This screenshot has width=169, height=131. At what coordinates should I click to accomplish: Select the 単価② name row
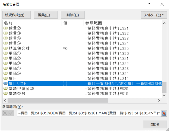pyautogui.click(x=82, y=58)
